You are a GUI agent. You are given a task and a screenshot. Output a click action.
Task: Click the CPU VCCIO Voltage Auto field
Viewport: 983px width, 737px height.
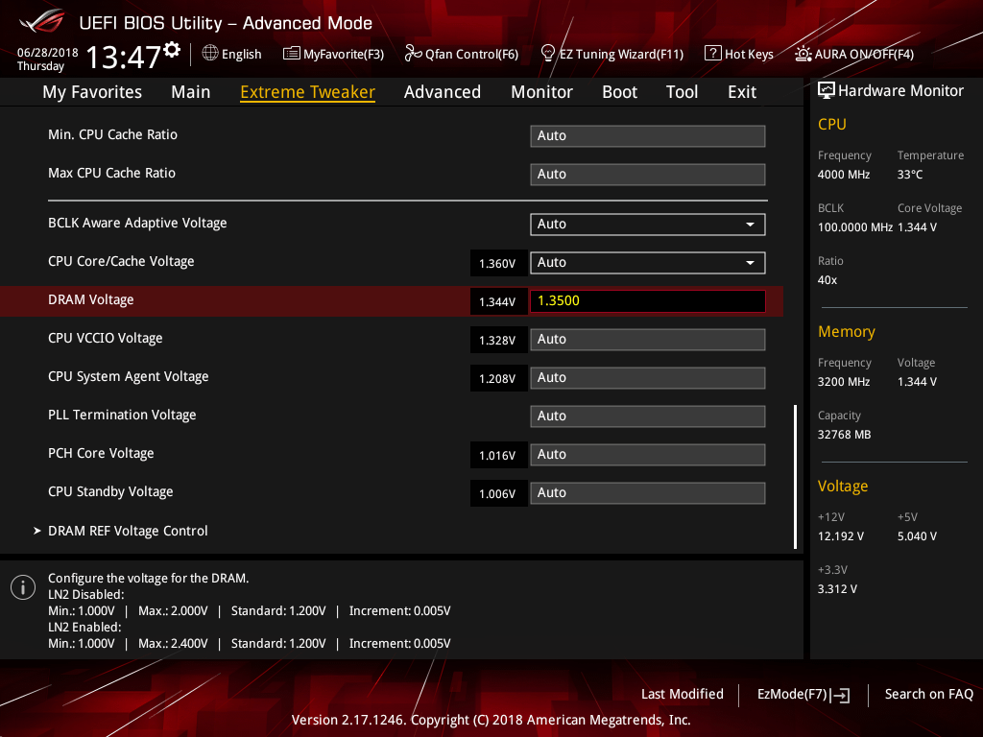[648, 340]
